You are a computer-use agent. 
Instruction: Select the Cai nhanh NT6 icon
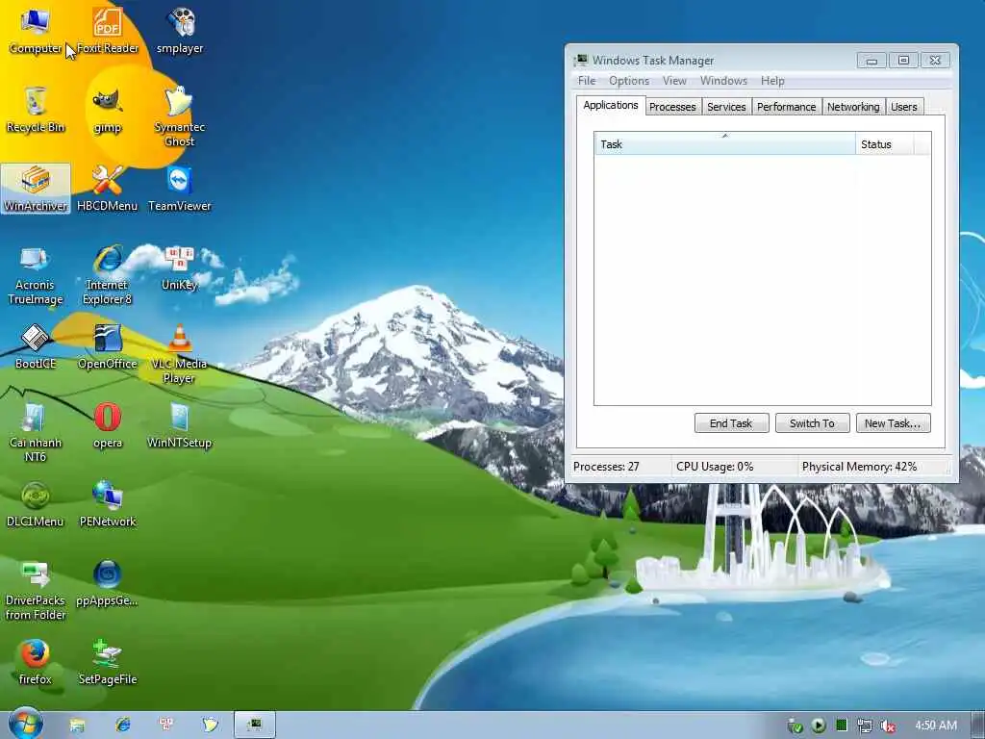tap(36, 433)
